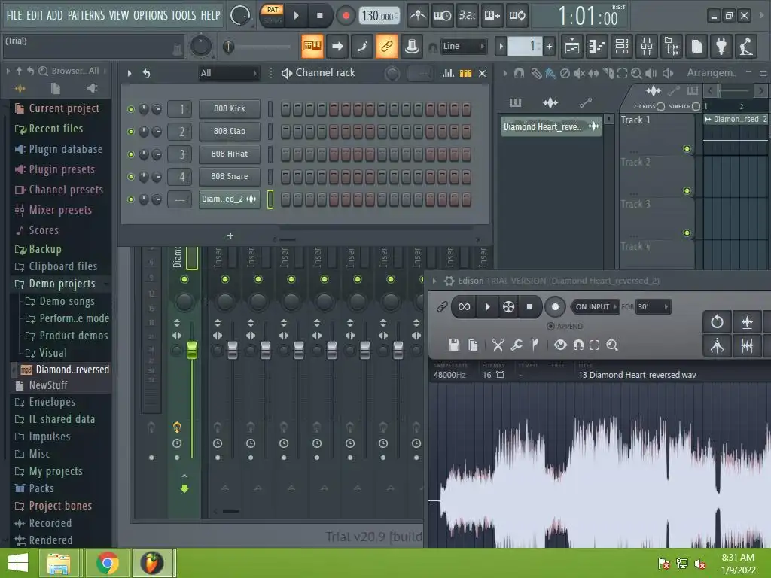Add a channel with the plus button
771x578 pixels.
230,236
